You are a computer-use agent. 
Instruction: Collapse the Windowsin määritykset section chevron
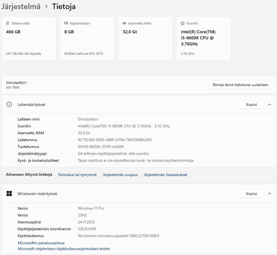[269, 194]
